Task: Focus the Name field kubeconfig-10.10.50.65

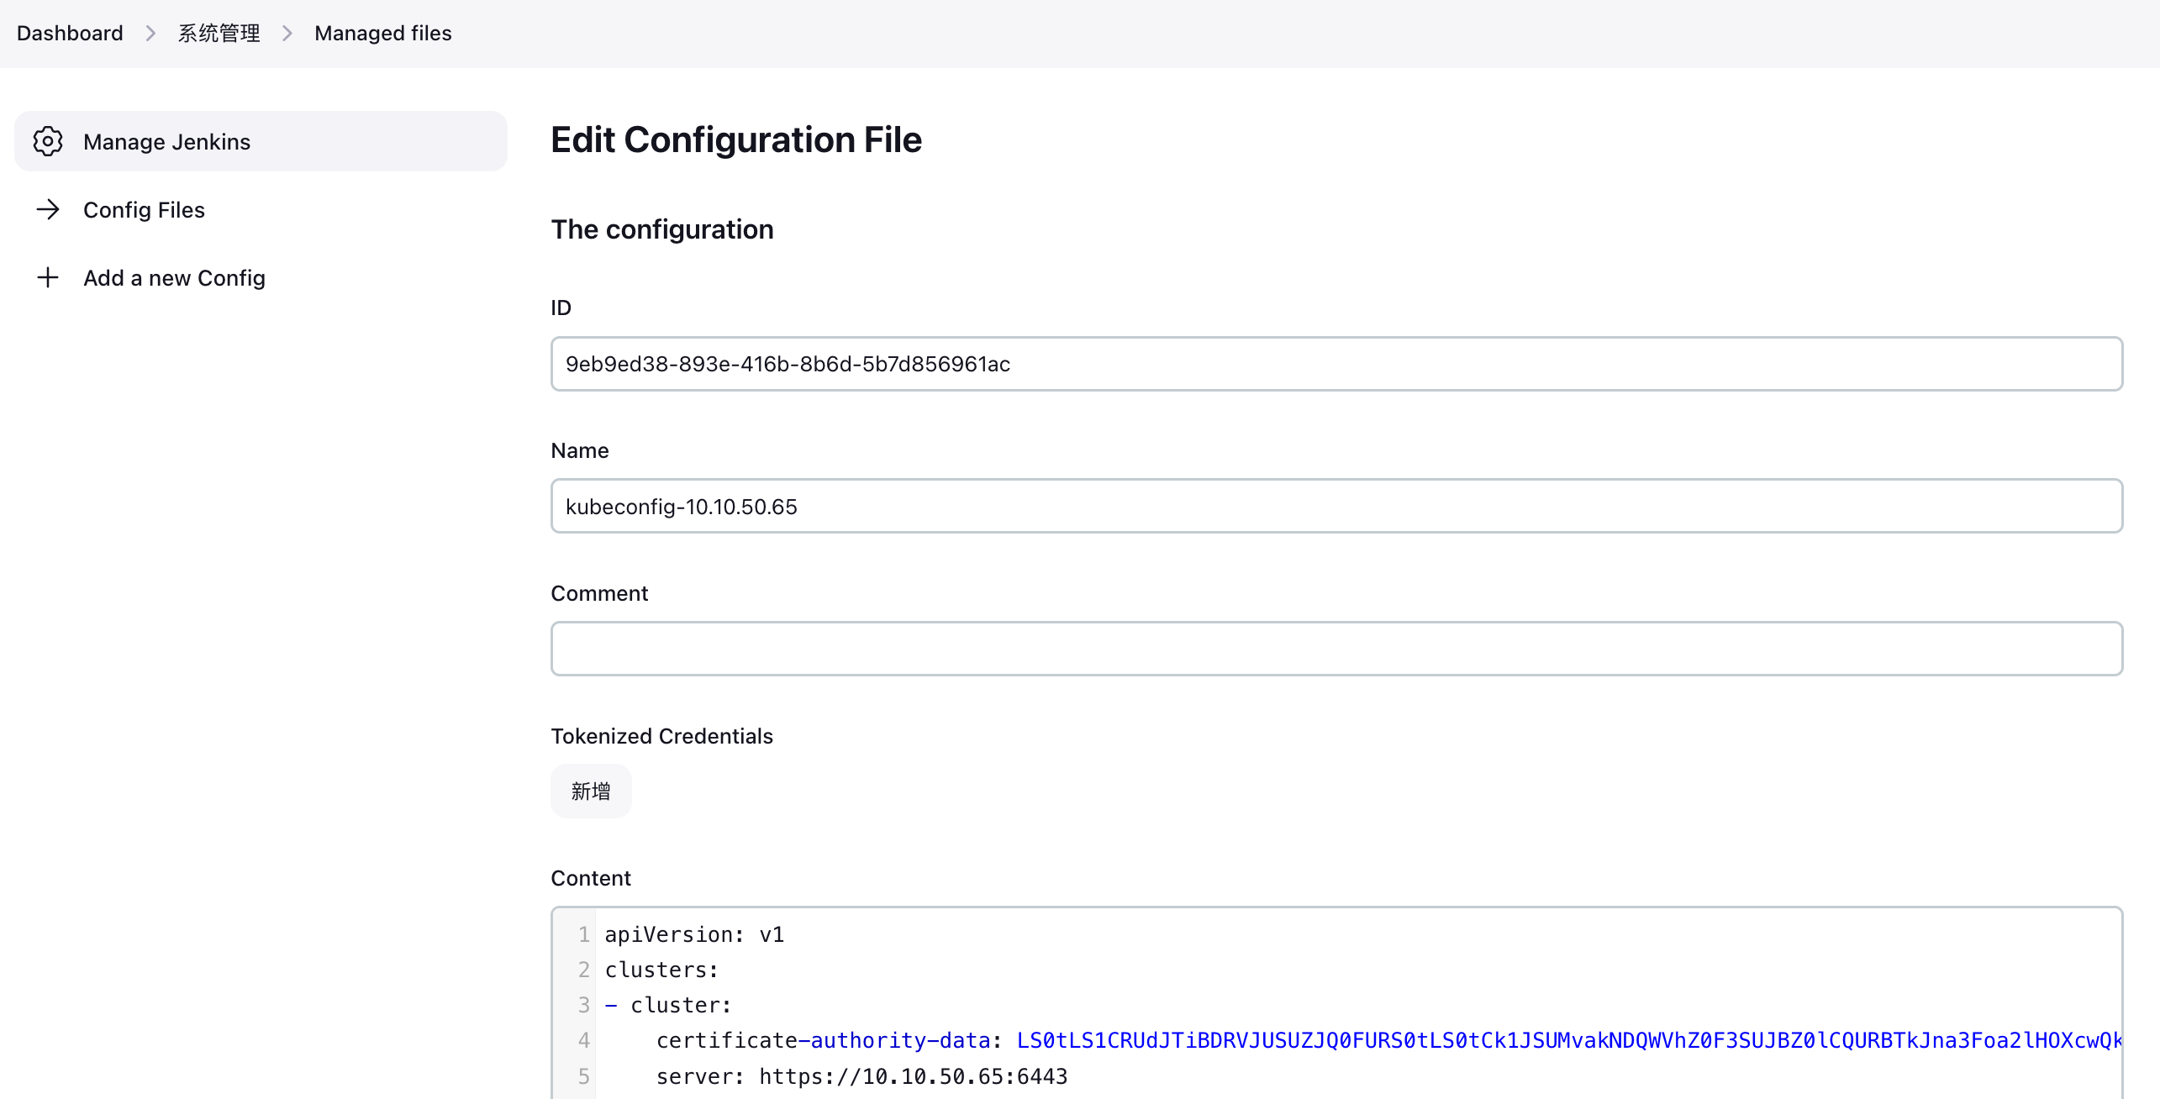Action: pos(1336,506)
